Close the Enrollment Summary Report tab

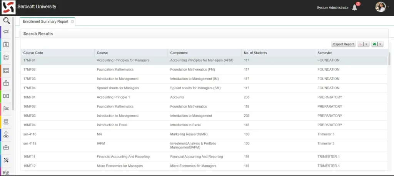click(72, 22)
